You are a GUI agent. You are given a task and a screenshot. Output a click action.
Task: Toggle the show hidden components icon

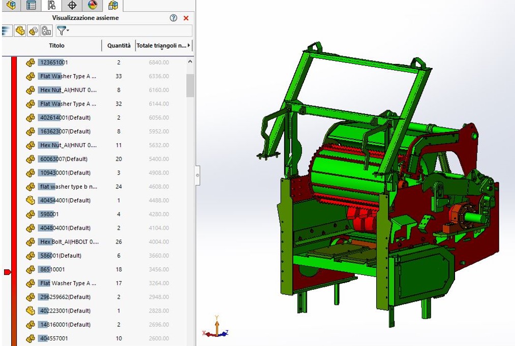point(46,31)
